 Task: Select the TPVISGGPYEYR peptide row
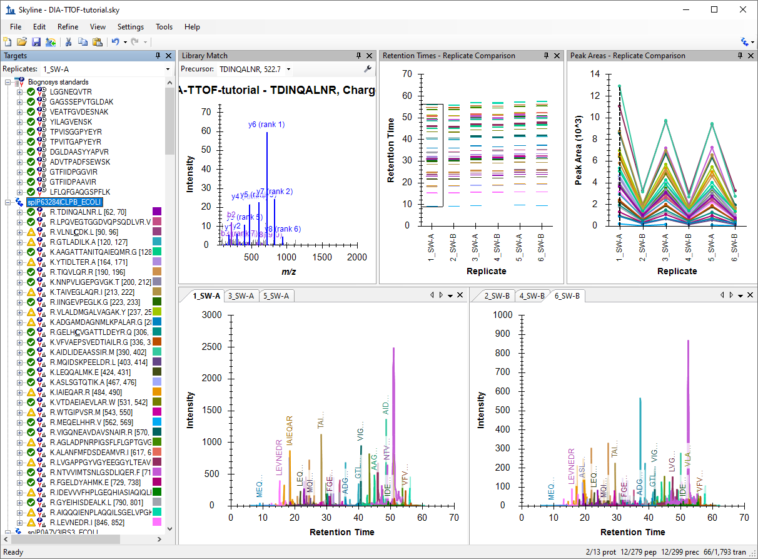[x=75, y=132]
